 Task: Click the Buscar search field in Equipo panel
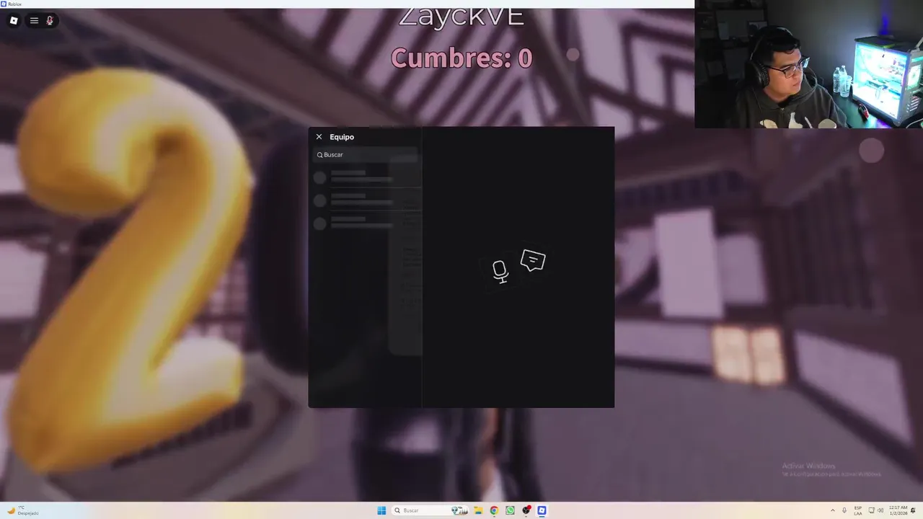pyautogui.click(x=366, y=154)
